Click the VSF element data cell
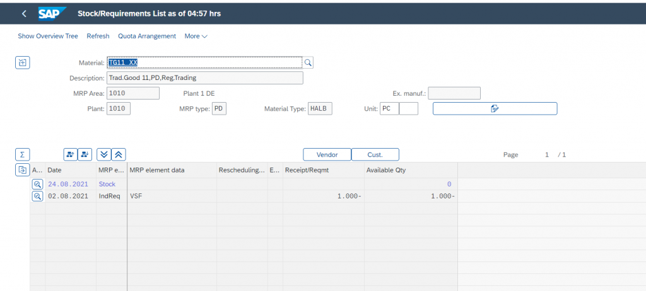Screen dimensions: 646x291 [172, 197]
